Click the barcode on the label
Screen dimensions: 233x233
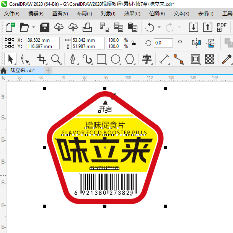[x=105, y=184]
